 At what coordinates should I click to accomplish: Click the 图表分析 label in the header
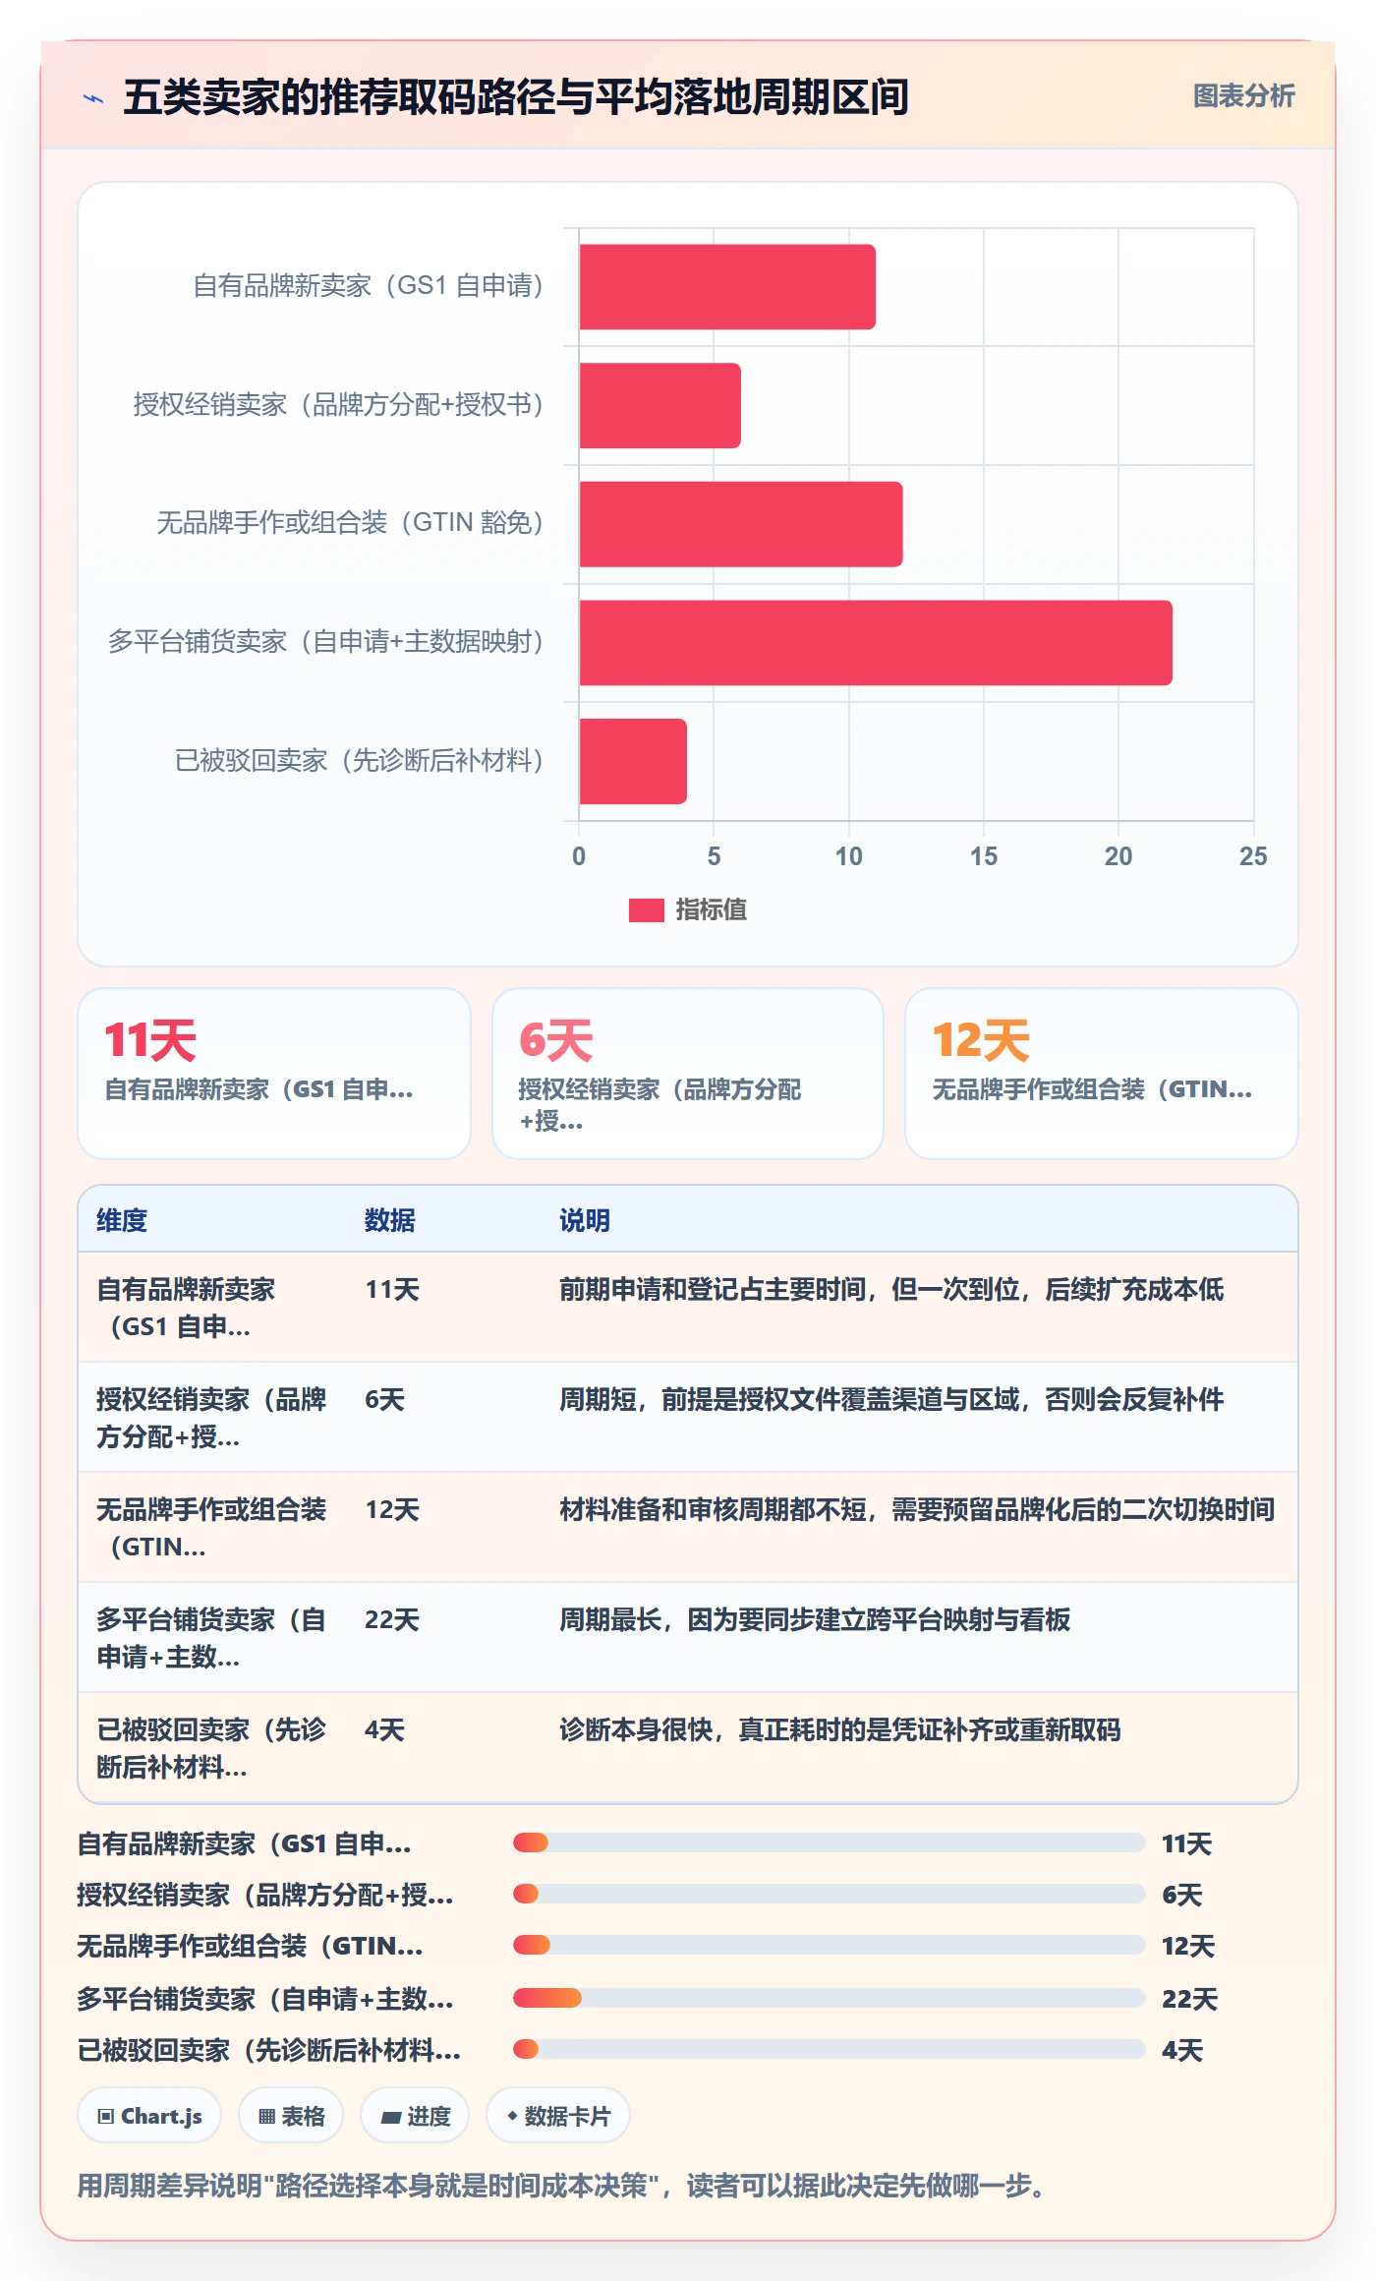click(1243, 96)
